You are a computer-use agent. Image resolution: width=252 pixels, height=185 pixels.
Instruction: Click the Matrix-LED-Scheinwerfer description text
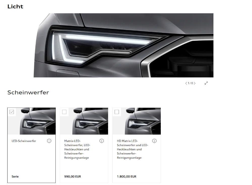click(x=77, y=149)
